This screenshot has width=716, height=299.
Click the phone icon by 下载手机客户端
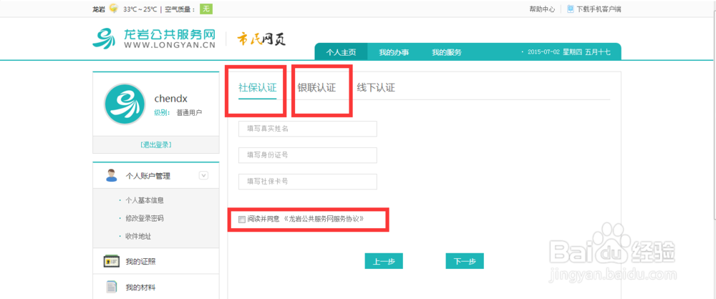coord(571,9)
